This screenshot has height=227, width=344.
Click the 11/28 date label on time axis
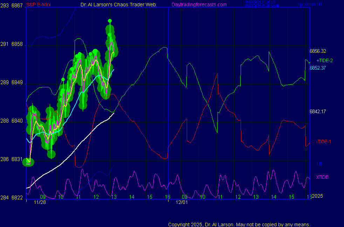point(40,202)
